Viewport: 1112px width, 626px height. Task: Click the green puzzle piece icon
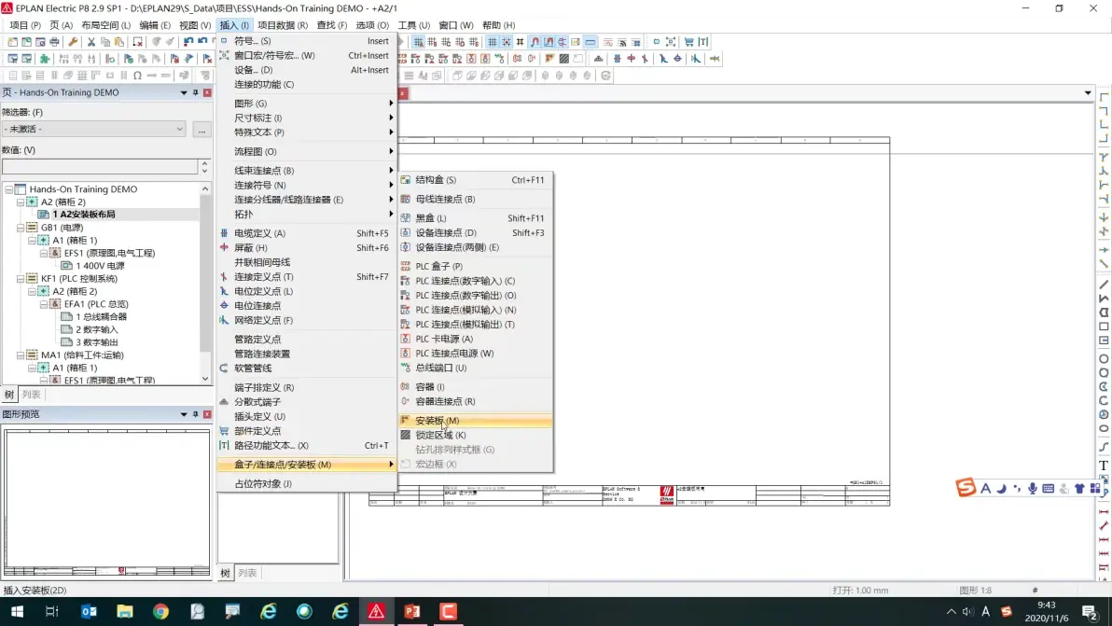45,59
